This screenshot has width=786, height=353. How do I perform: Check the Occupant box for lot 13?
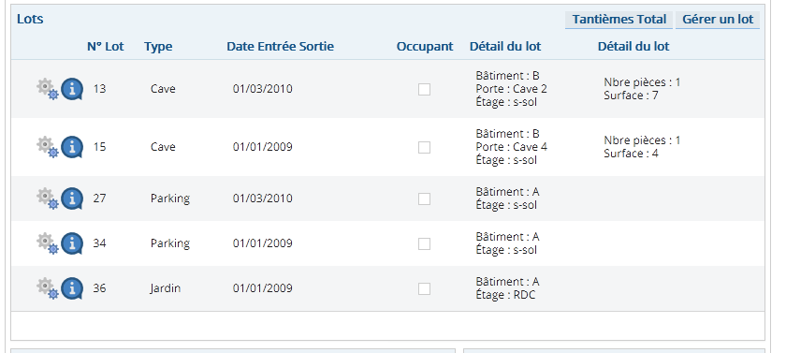[x=424, y=89]
